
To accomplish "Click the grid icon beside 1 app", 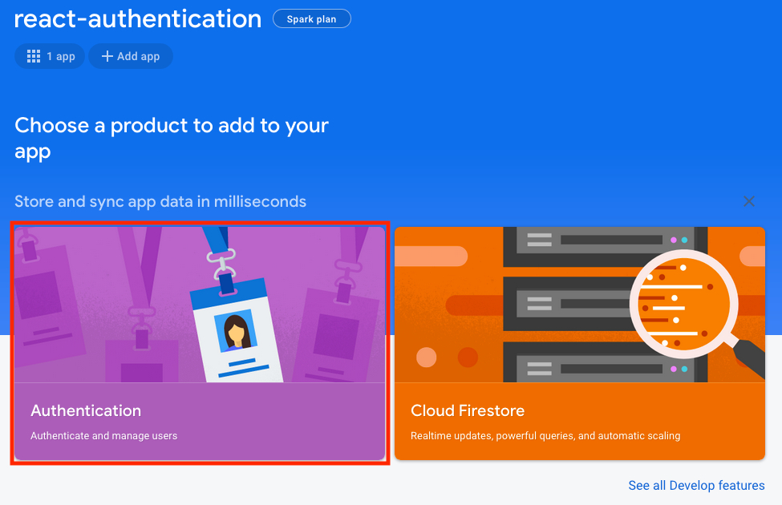I will point(34,56).
